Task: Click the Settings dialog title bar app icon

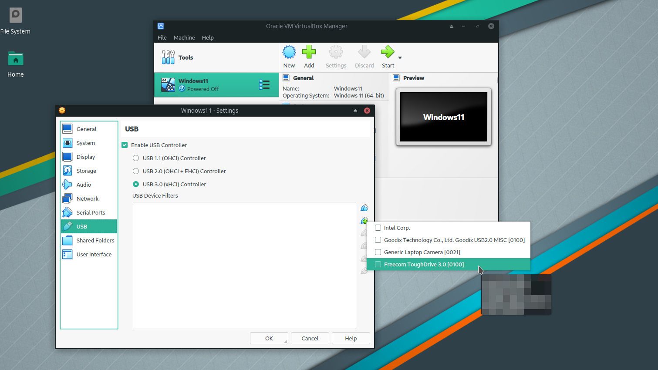Action: (x=62, y=111)
